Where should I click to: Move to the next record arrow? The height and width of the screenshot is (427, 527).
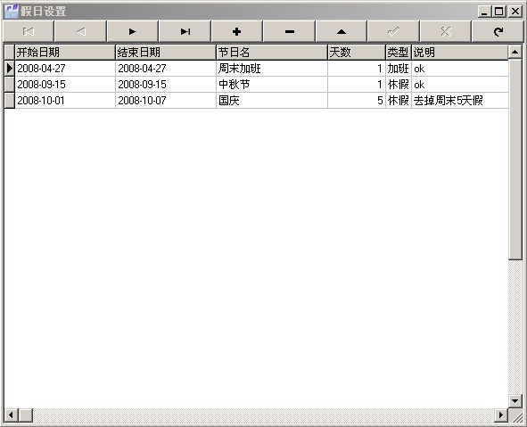(x=133, y=31)
